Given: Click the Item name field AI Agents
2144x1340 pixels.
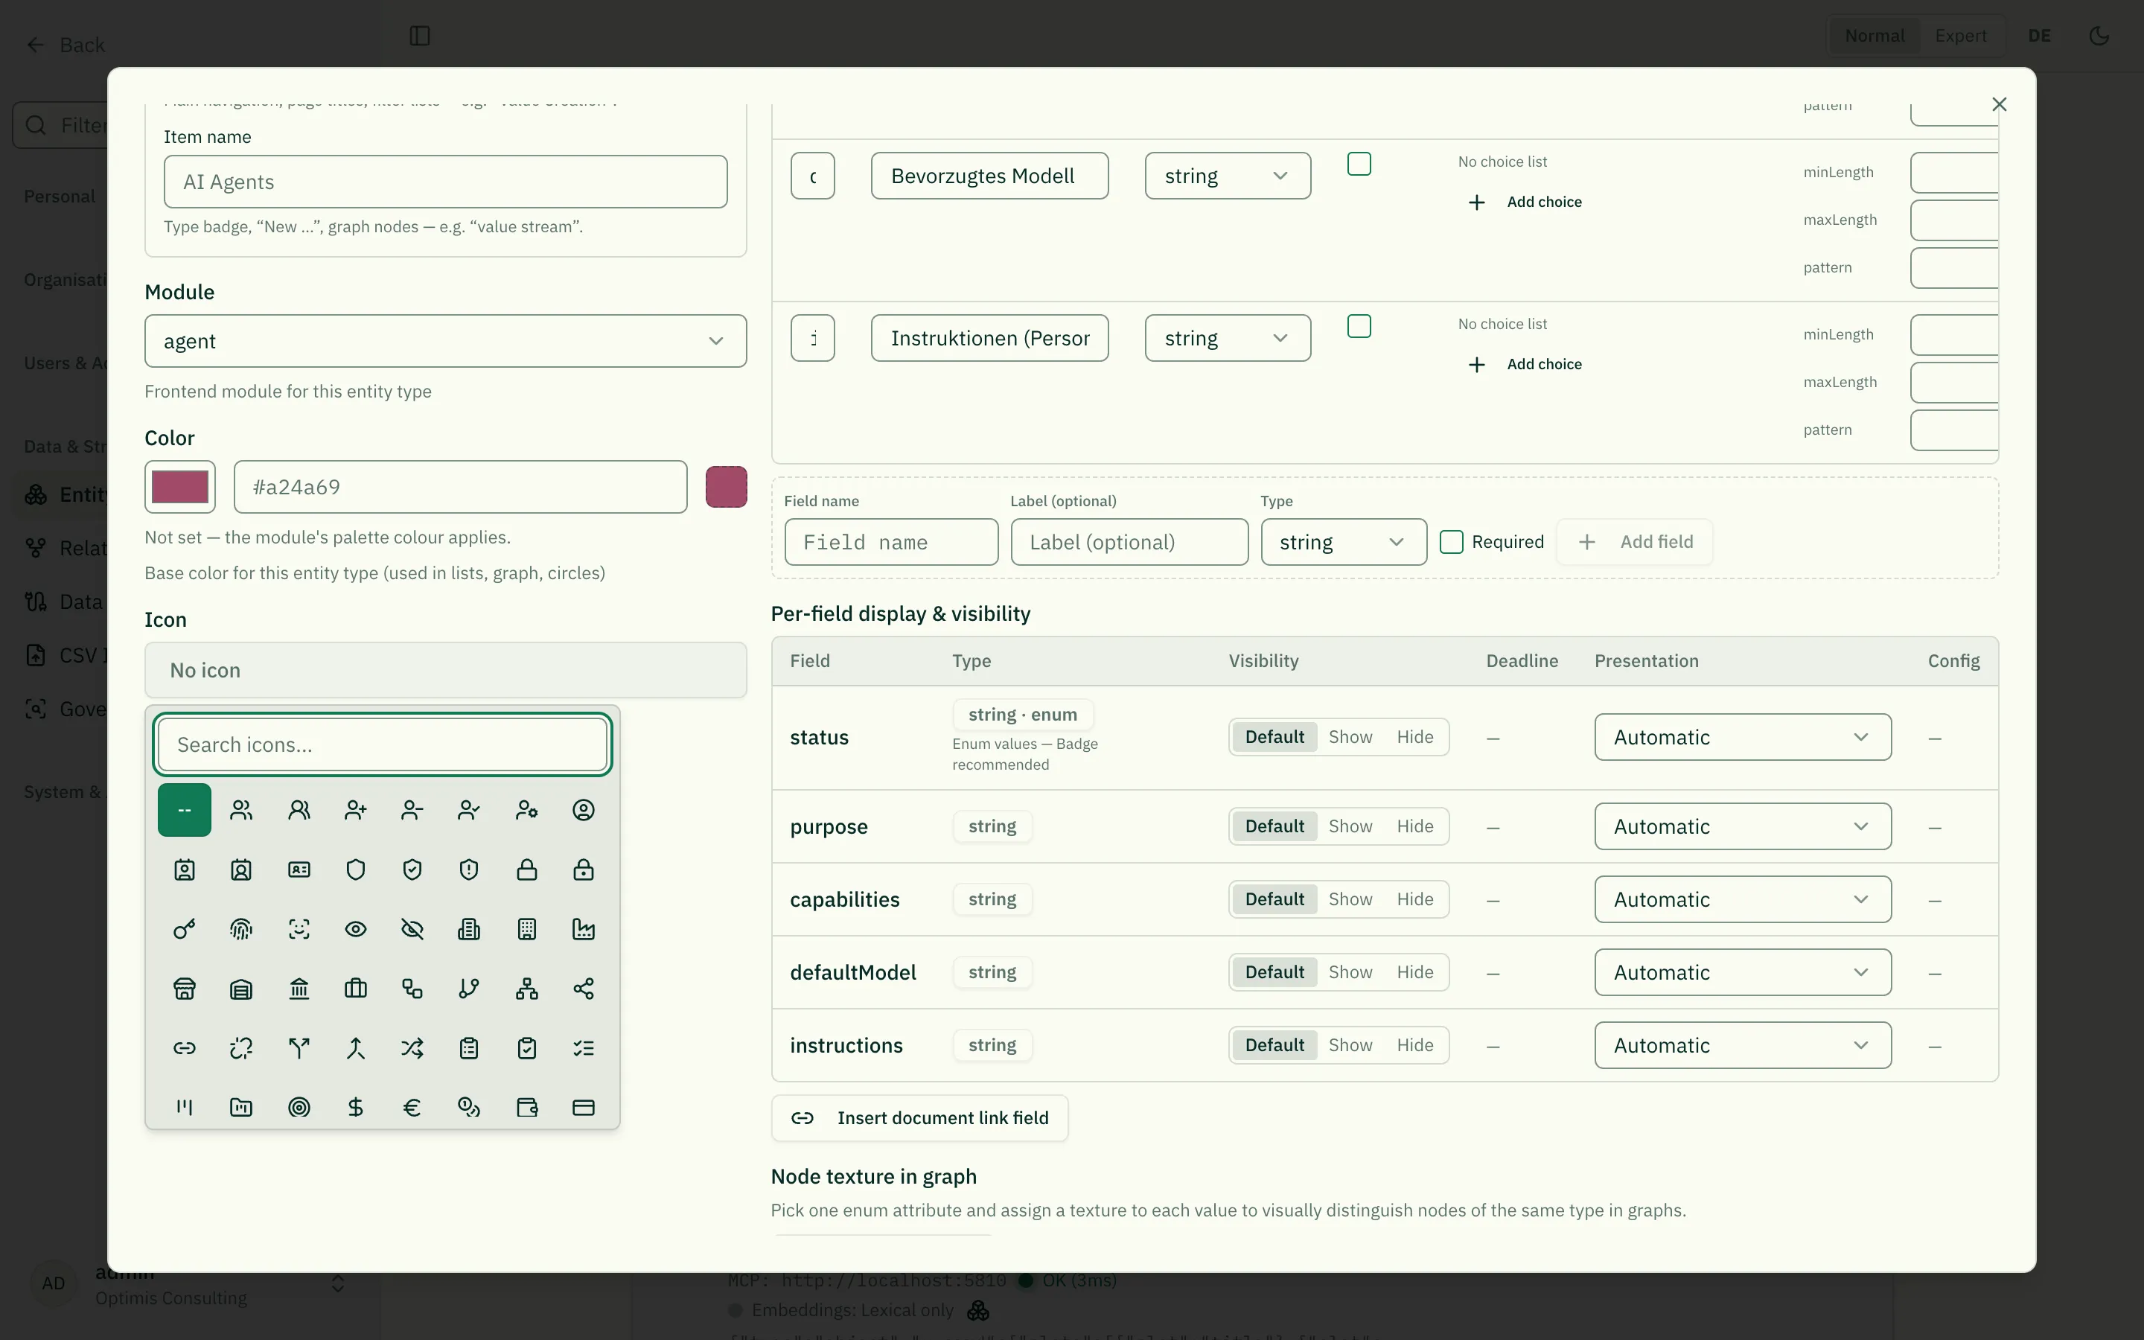Looking at the screenshot, I should pos(444,182).
